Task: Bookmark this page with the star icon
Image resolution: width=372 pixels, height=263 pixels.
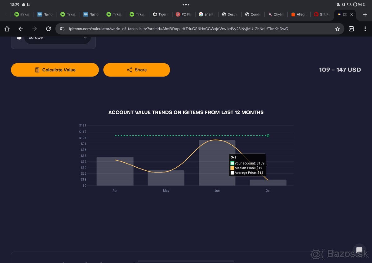Action: click(x=337, y=29)
